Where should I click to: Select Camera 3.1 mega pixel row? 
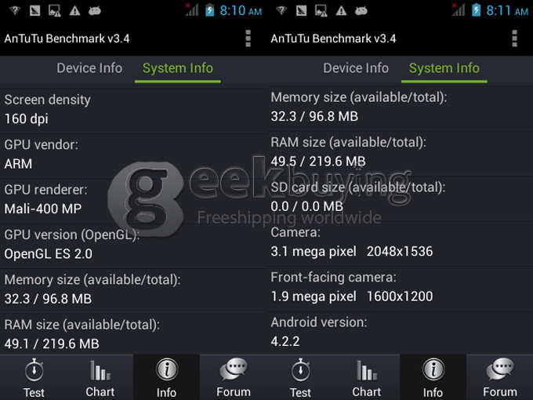(x=400, y=242)
